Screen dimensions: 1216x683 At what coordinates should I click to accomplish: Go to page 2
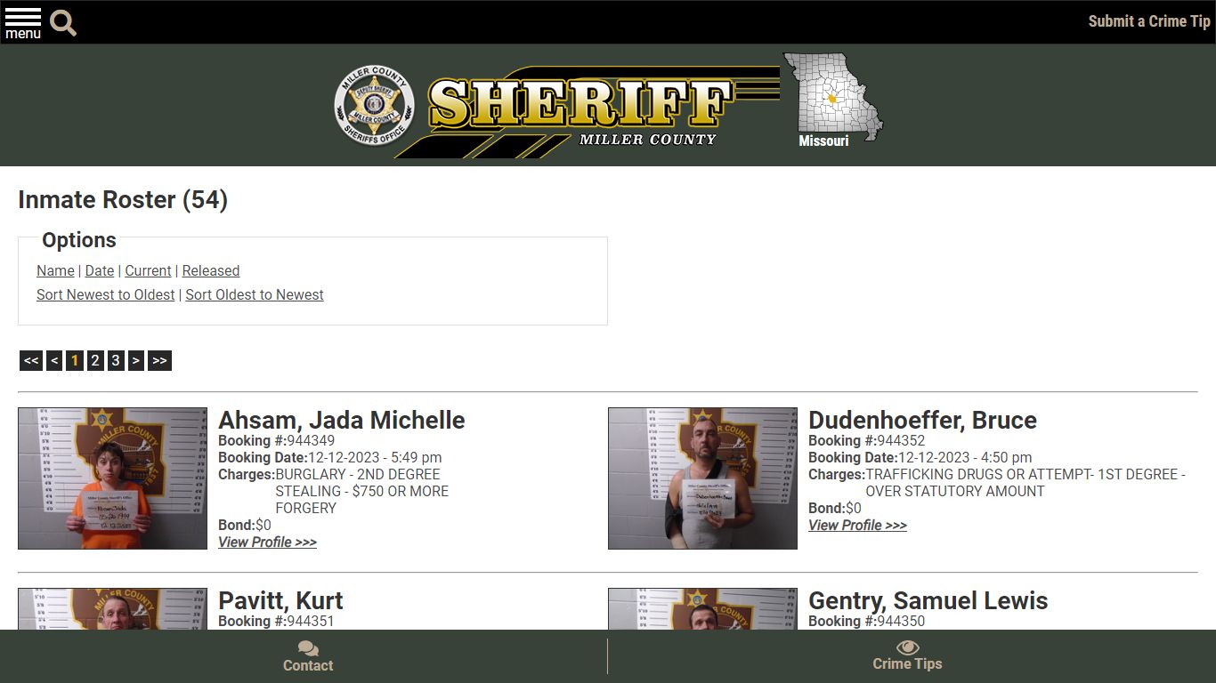tap(95, 360)
